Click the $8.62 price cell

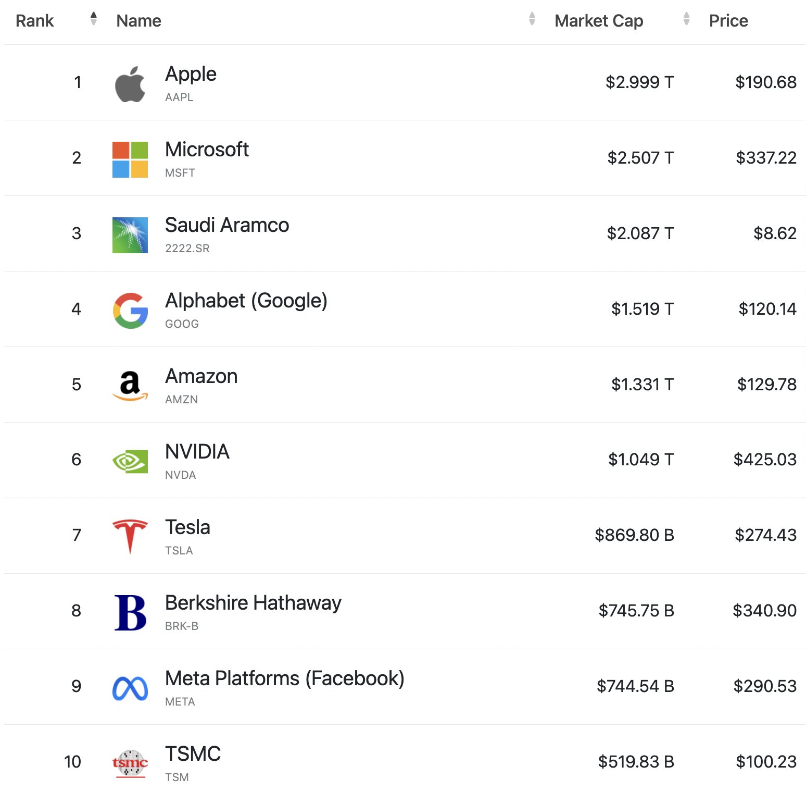pos(775,233)
